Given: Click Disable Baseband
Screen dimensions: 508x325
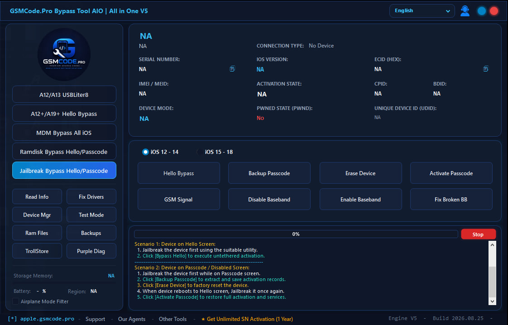Looking at the screenshot, I should (x=269, y=199).
